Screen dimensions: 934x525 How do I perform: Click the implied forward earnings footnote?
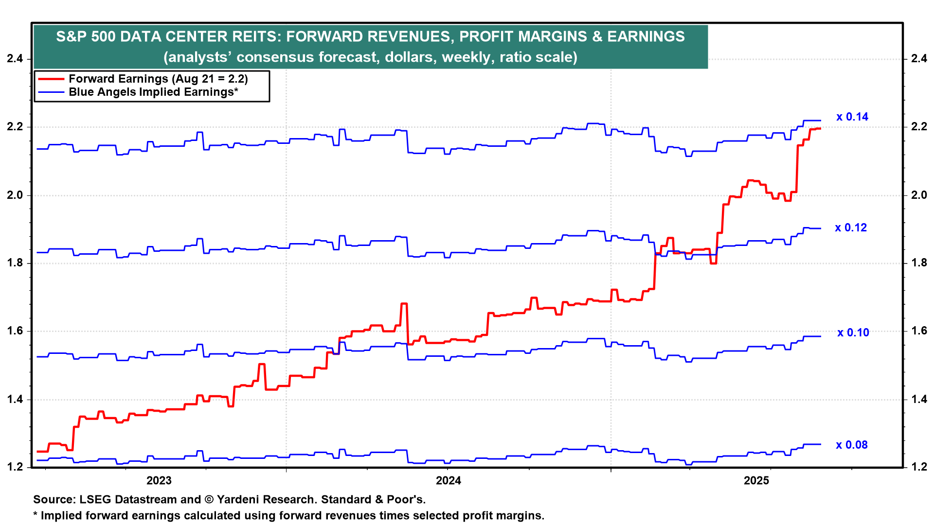coord(288,515)
